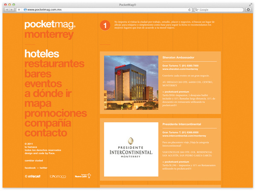Screen dimensions: 256x191
Task: Open the www.intercontinental.com/monterrey link
Action: [x=184, y=136]
